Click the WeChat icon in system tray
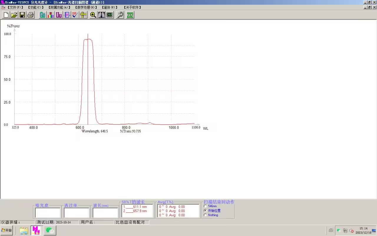Viewport: 377px width, 236px height. 339,230
